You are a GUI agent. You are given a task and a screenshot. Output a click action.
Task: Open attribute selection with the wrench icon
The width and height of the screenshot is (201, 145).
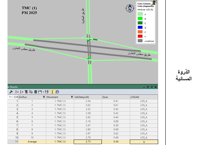click(11, 92)
